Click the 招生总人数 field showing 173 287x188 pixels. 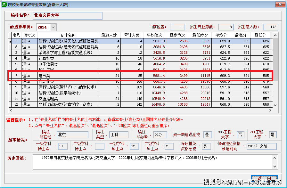(x=271, y=27)
